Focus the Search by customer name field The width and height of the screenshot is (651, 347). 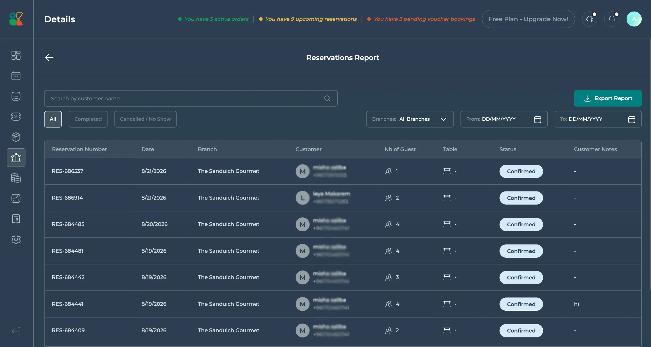click(x=191, y=98)
